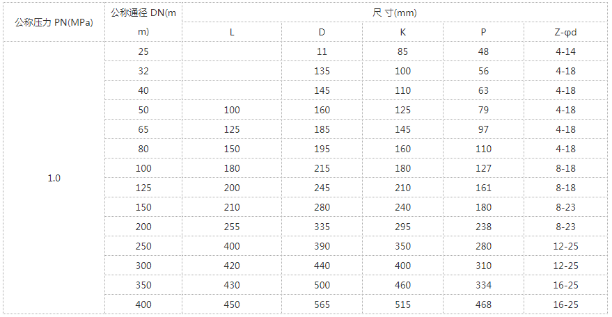Image resolution: width=612 pixels, height=317 pixels.
Task: Click the K value 295 cell
Action: point(403,227)
